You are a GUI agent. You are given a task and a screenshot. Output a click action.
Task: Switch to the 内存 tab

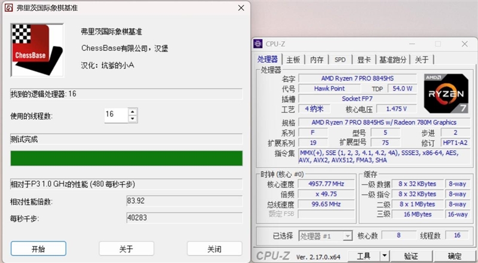[317, 60]
